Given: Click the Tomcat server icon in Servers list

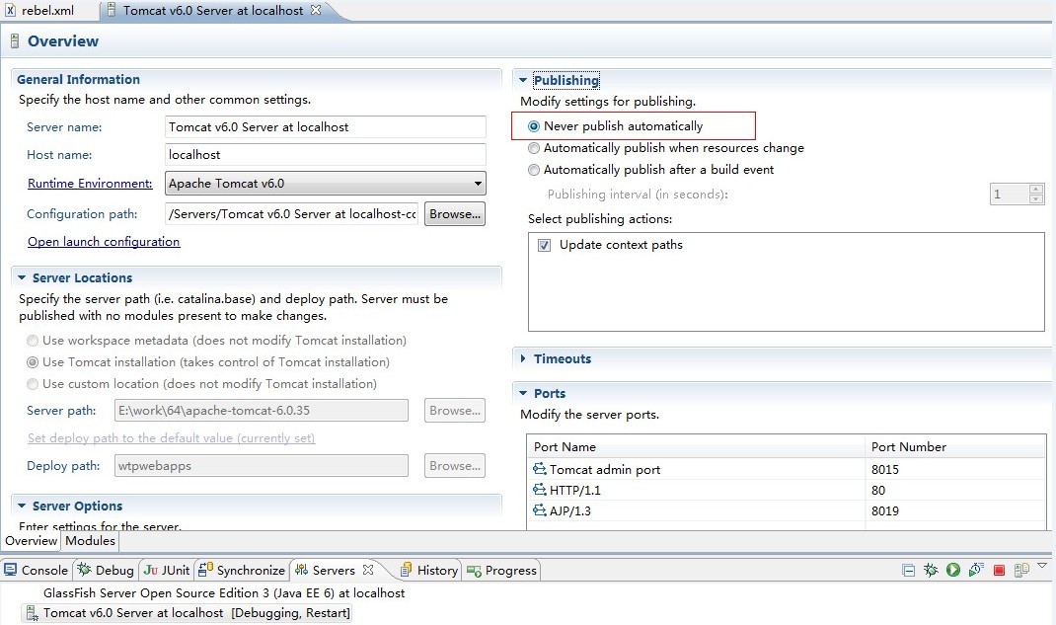Looking at the screenshot, I should pos(32,613).
